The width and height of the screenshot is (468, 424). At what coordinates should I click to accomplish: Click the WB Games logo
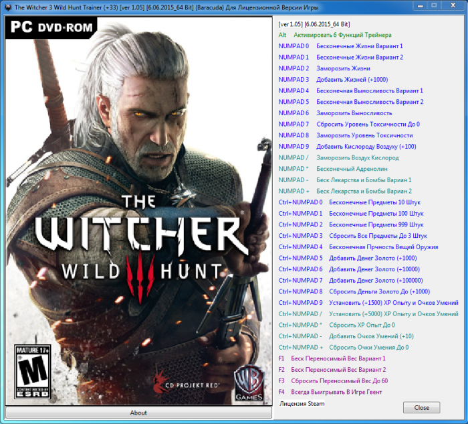(x=249, y=384)
